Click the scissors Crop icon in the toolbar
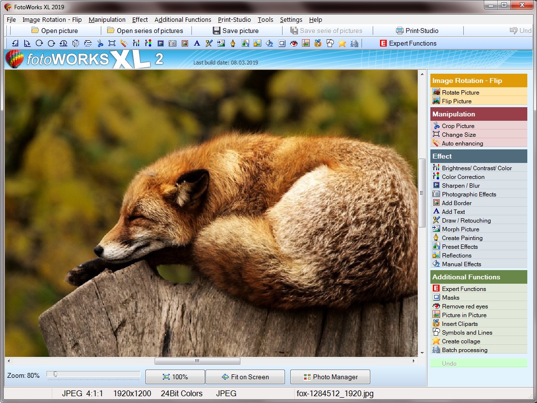 tap(100, 43)
